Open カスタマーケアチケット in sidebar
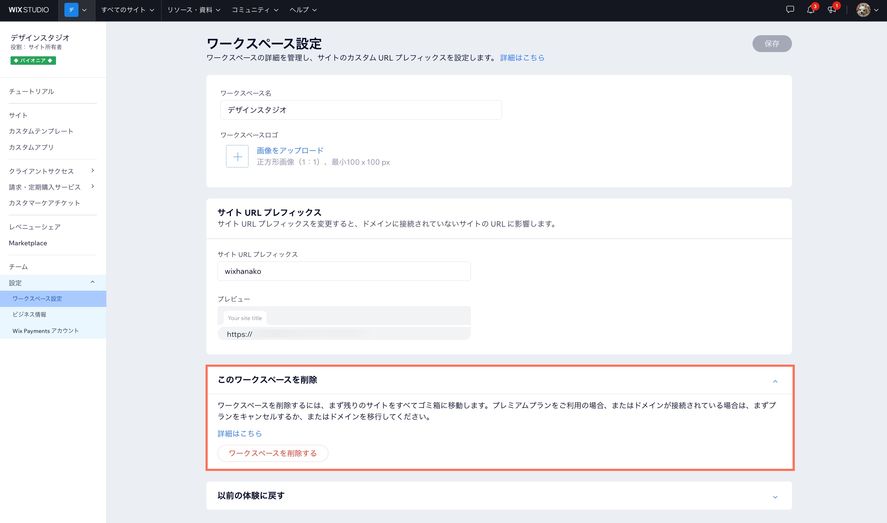The image size is (887, 523). coord(44,203)
